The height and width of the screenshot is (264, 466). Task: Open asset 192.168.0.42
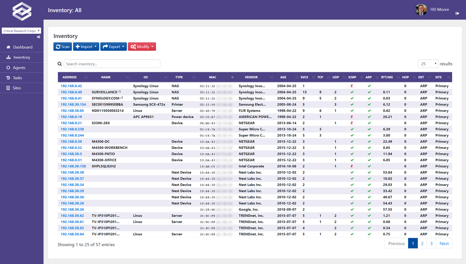[x=71, y=86]
